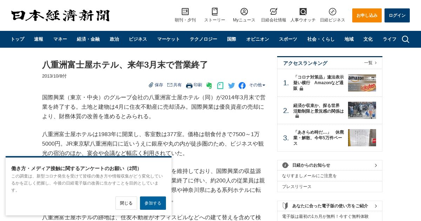Click the book icon beside 電子版の使い方
421x221 pixels.
pos(285,206)
